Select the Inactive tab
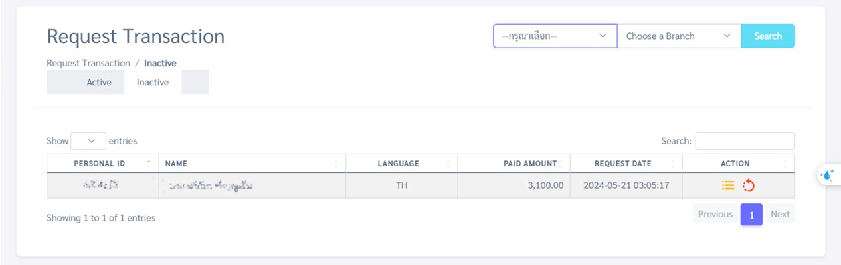Screen dimensions: 841x265 [153, 83]
